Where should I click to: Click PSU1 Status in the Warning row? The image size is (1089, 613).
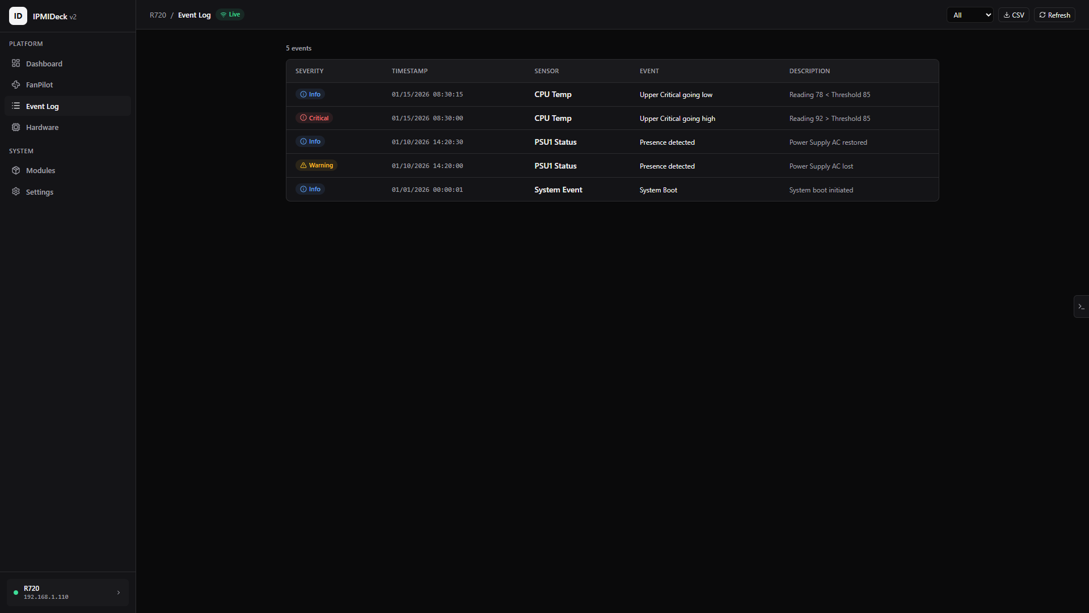pos(555,166)
